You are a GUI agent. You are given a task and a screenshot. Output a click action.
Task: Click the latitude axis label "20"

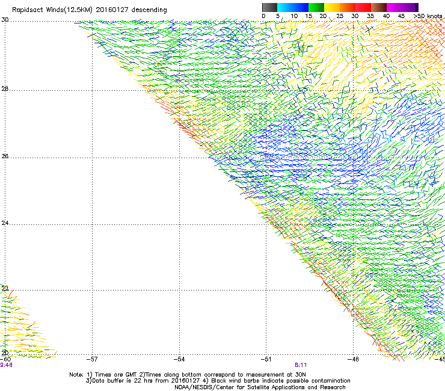coord(5,353)
